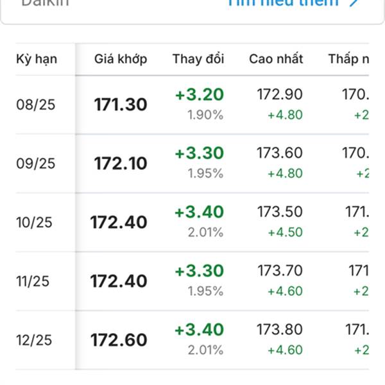
Task: Select the highest price 173.70
Action: [280, 271]
